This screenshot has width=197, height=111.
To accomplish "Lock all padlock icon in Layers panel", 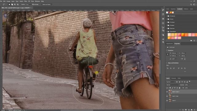I will [x=179, y=88].
